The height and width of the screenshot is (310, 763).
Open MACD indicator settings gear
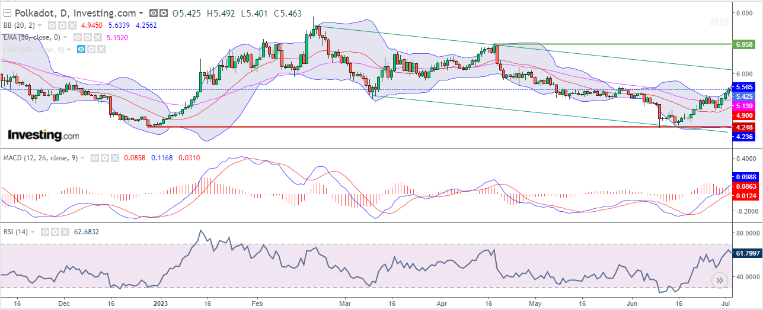tap(104, 158)
